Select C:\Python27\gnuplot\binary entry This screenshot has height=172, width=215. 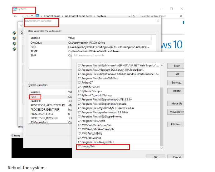click(118, 95)
